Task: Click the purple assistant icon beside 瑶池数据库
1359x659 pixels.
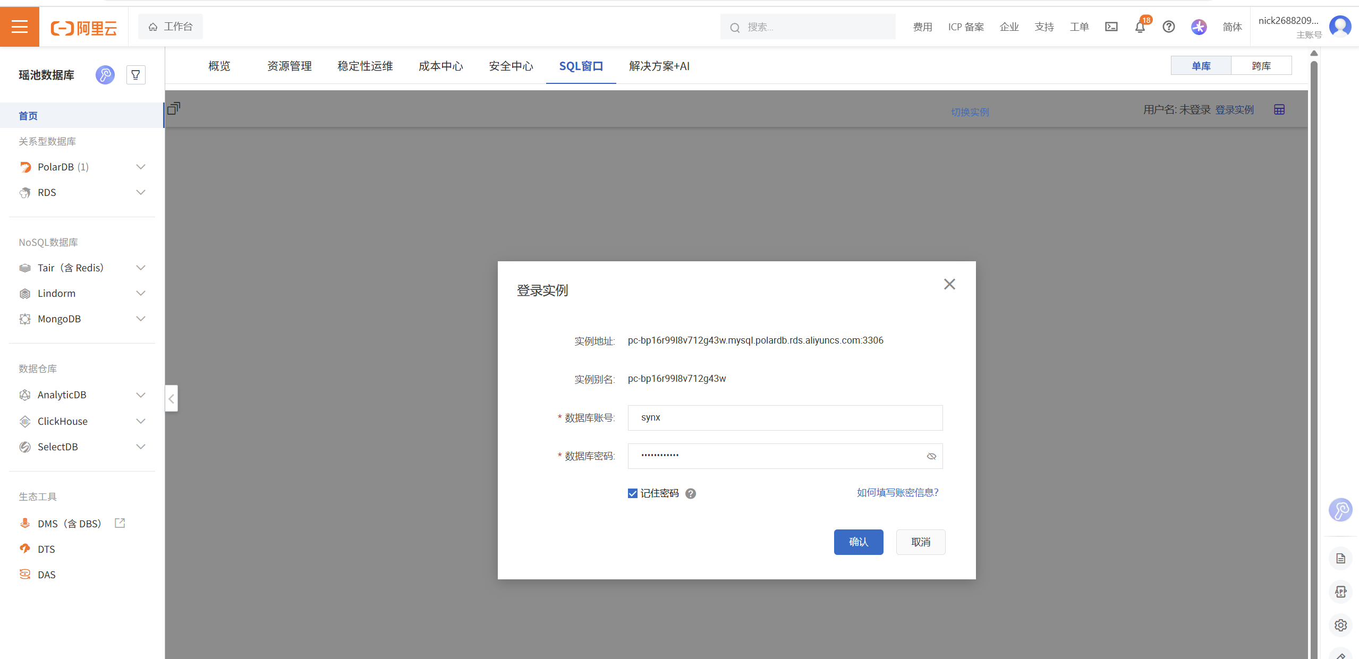Action: point(105,75)
